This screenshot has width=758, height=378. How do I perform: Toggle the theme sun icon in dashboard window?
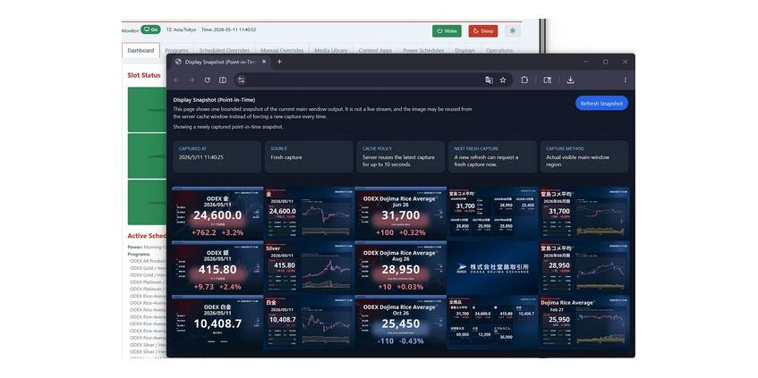513,31
